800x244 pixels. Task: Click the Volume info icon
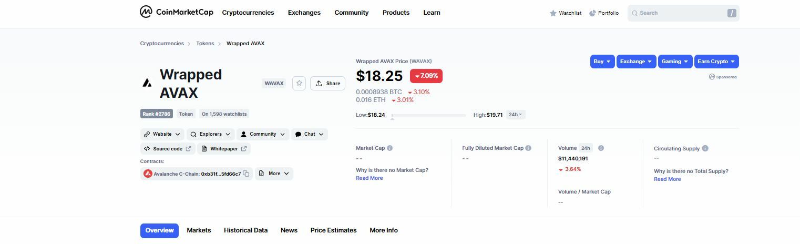point(601,148)
